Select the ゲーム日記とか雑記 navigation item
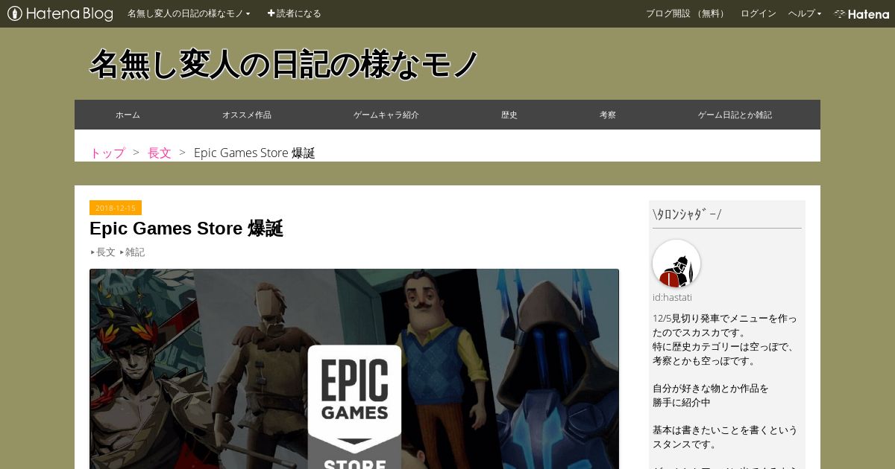Screen dimensions: 895x469 735,115
